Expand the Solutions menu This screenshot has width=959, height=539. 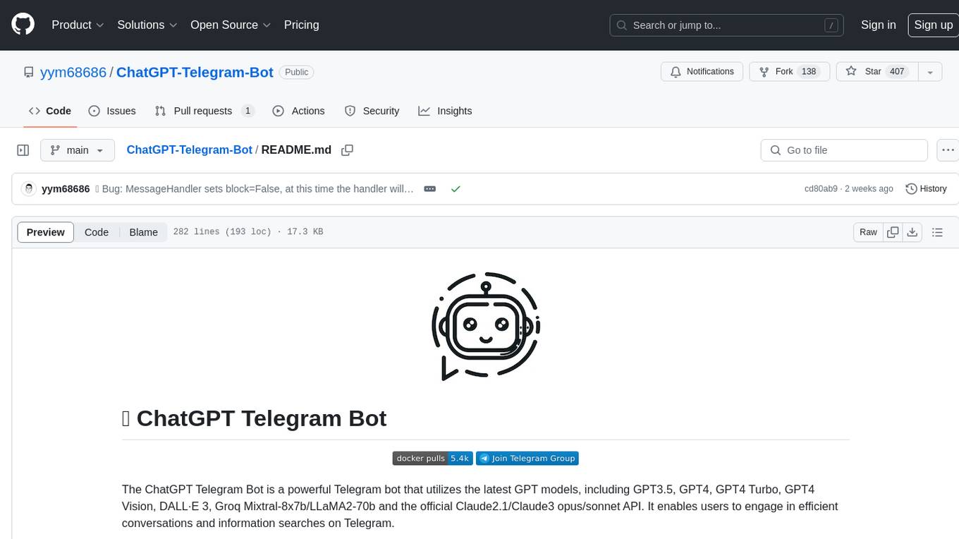coord(146,25)
